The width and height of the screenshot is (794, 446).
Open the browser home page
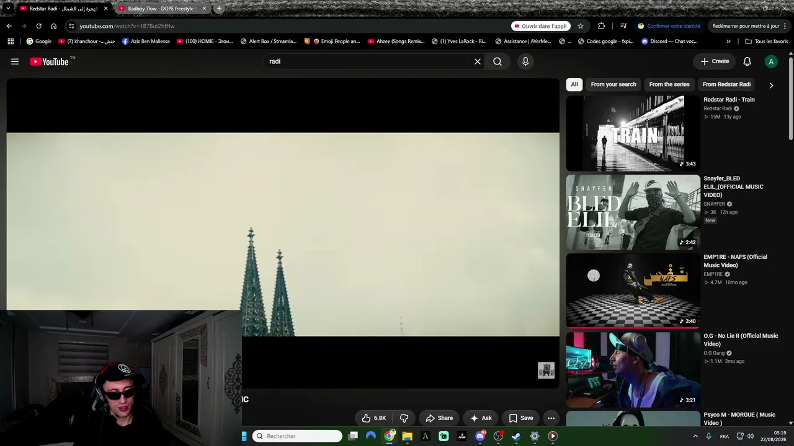53,26
